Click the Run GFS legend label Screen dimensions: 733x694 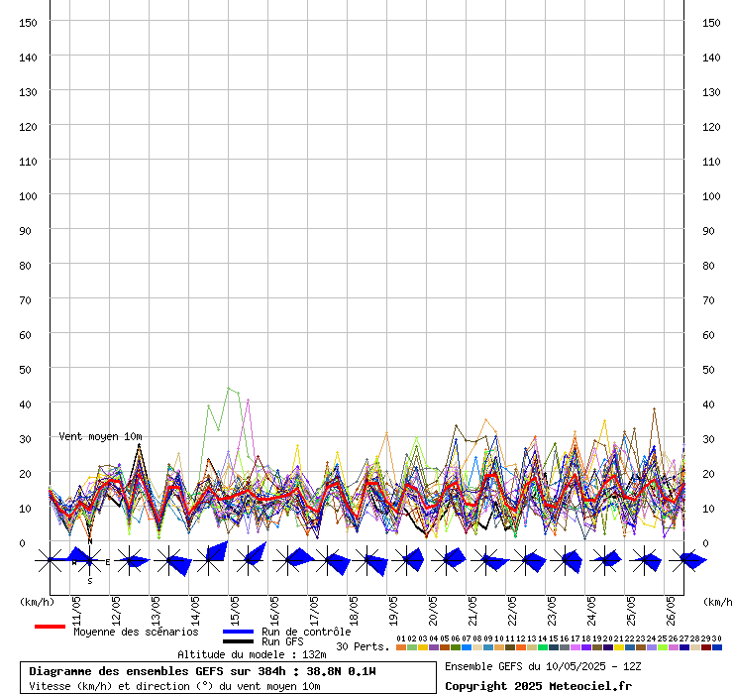click(x=282, y=641)
